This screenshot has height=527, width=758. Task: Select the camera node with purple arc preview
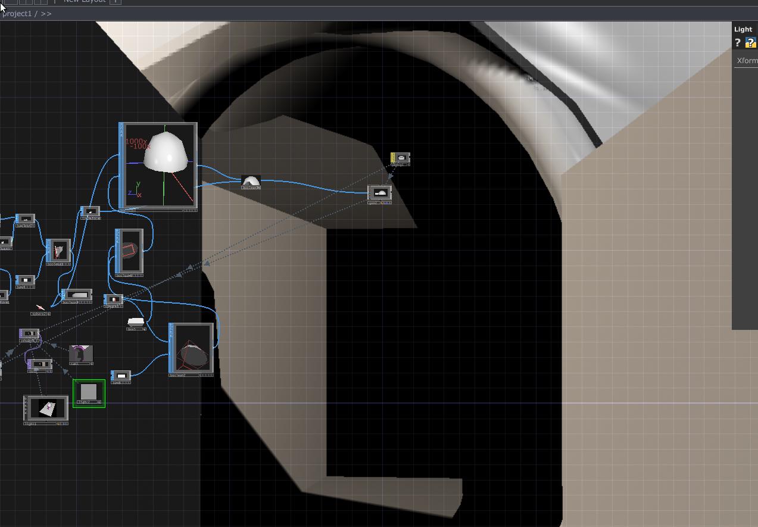pyautogui.click(x=80, y=355)
